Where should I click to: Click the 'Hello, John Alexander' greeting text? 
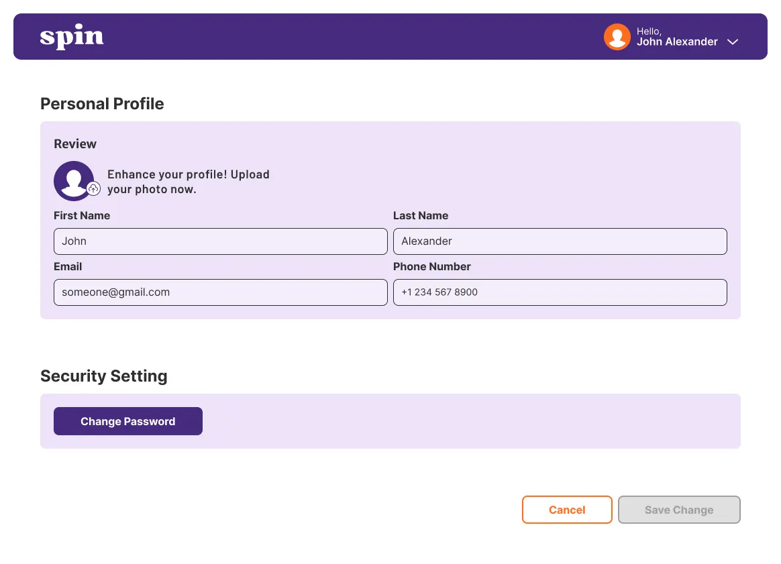coord(677,37)
